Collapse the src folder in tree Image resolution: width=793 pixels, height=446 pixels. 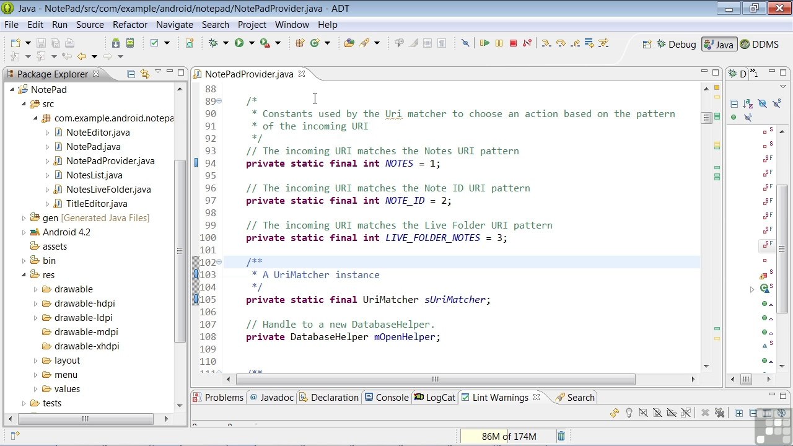(24, 103)
